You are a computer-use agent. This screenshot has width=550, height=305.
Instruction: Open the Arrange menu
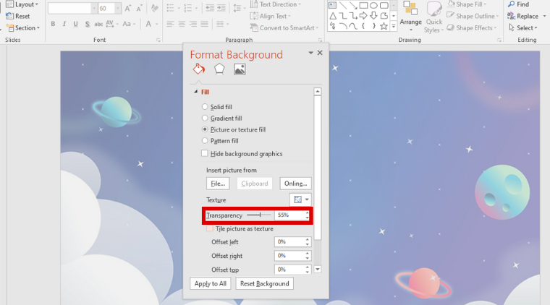[410, 16]
